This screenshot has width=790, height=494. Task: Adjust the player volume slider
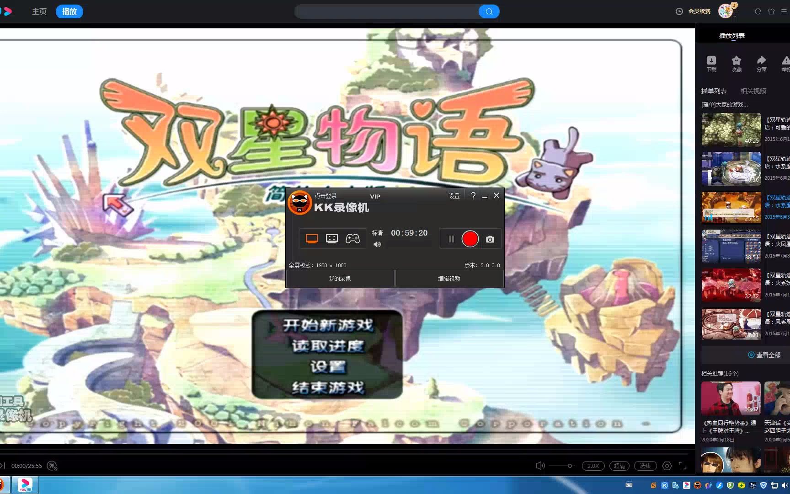click(x=562, y=466)
